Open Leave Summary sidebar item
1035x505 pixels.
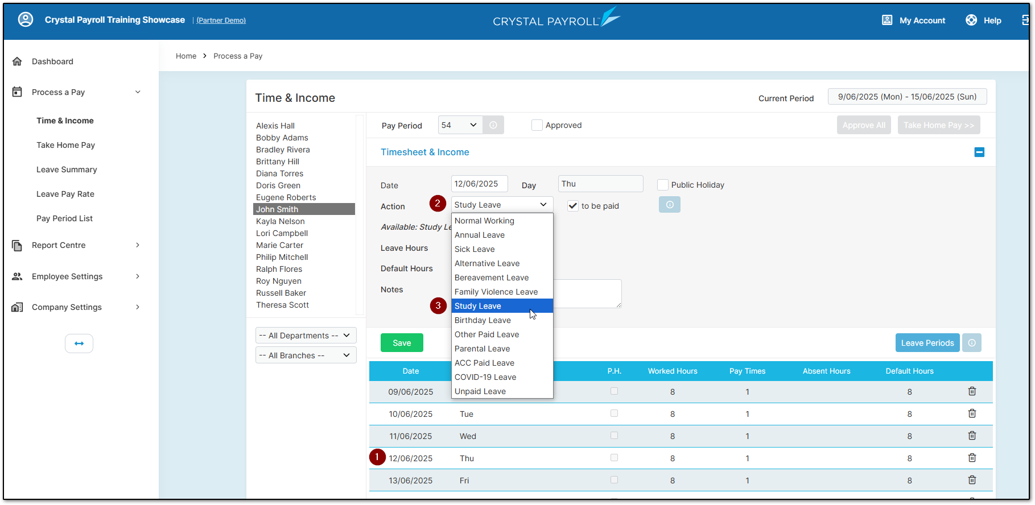click(67, 169)
